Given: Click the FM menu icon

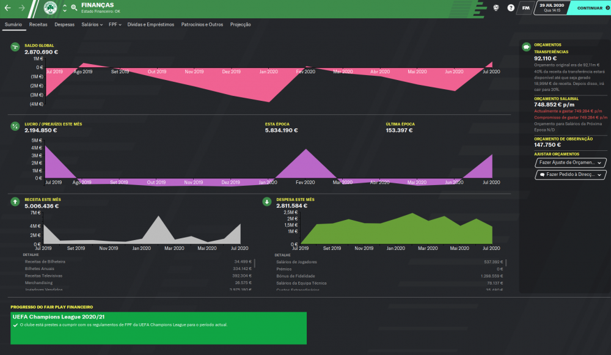Looking at the screenshot, I should [x=525, y=8].
